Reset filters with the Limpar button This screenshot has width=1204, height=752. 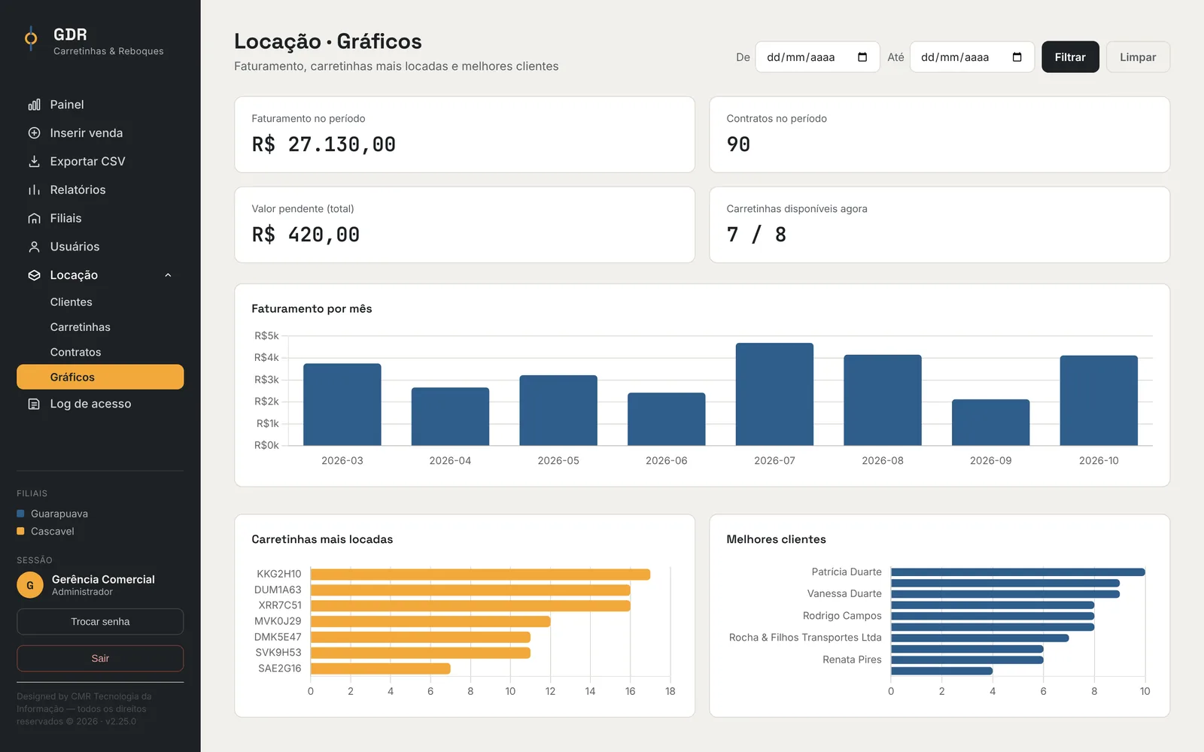(x=1138, y=57)
